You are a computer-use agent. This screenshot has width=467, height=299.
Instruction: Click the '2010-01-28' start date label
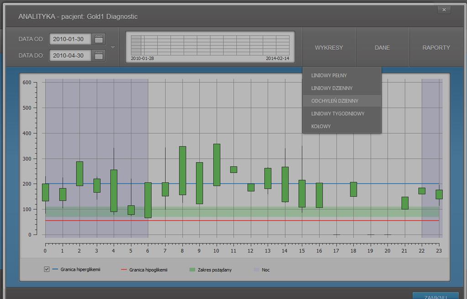pos(142,59)
